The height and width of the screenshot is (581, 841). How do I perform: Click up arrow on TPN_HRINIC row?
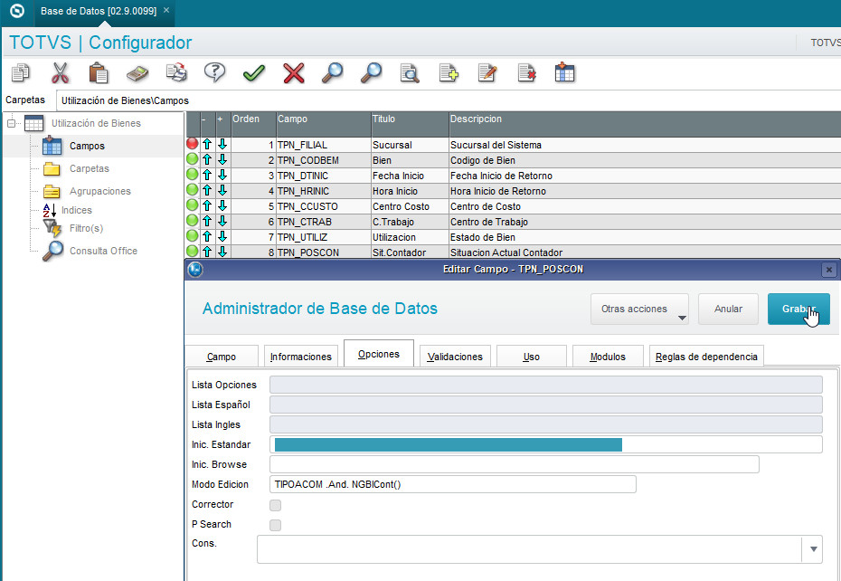click(207, 190)
